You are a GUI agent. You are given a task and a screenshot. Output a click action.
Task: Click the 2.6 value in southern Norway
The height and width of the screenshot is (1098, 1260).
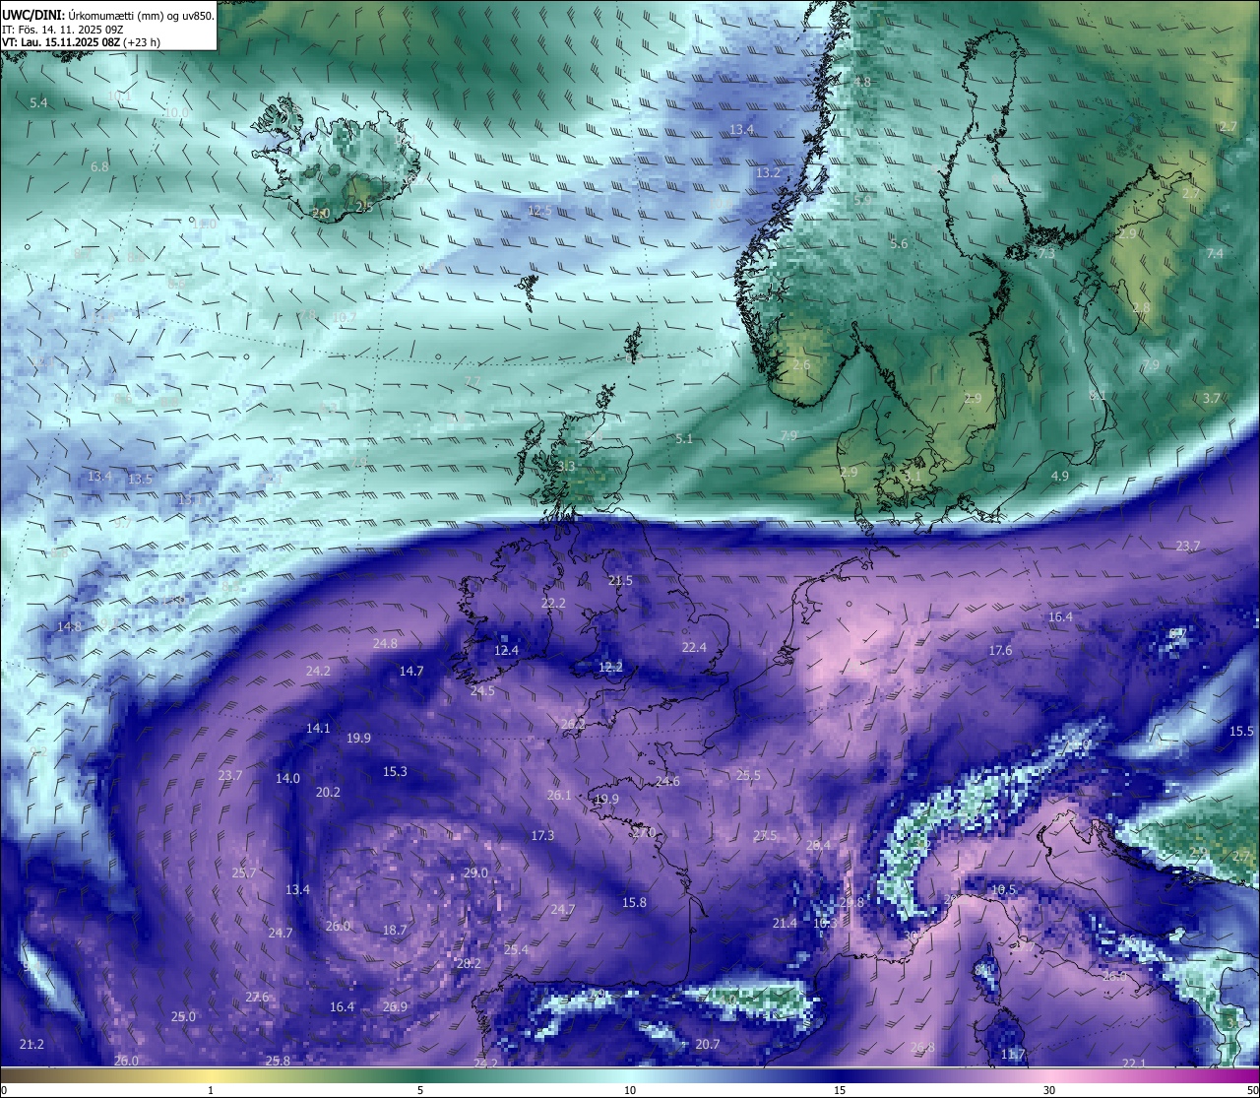point(801,365)
